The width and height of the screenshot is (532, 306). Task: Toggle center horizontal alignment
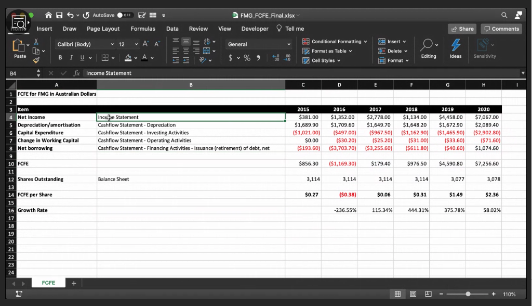[x=186, y=51]
